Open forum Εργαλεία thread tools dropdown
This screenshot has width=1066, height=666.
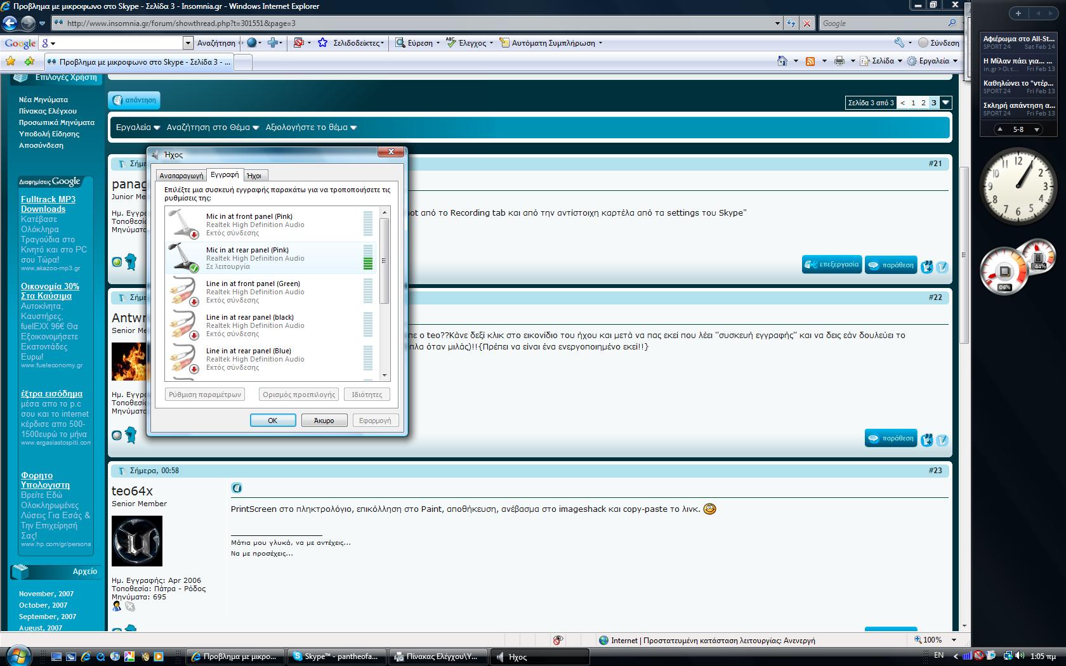tap(138, 127)
